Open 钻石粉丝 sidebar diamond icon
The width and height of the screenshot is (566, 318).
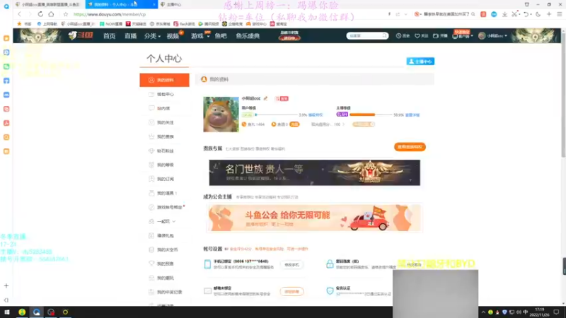151,151
